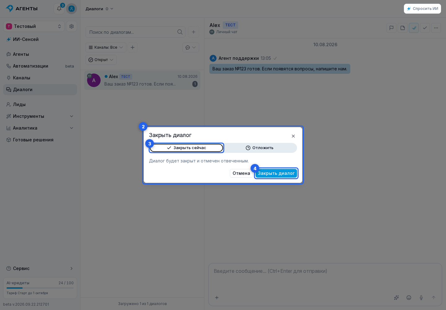Open workspace settings gear

72,26
